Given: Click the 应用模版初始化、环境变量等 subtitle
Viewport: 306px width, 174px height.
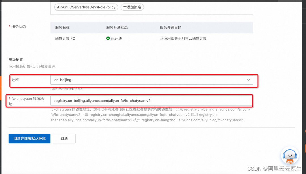Looking at the screenshot, I should pyautogui.click(x=32, y=66).
